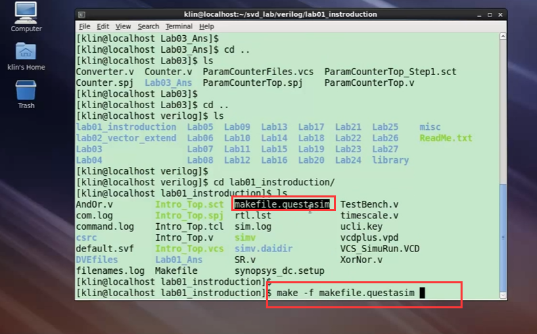Click Lab01_Ans directory name

(x=179, y=260)
